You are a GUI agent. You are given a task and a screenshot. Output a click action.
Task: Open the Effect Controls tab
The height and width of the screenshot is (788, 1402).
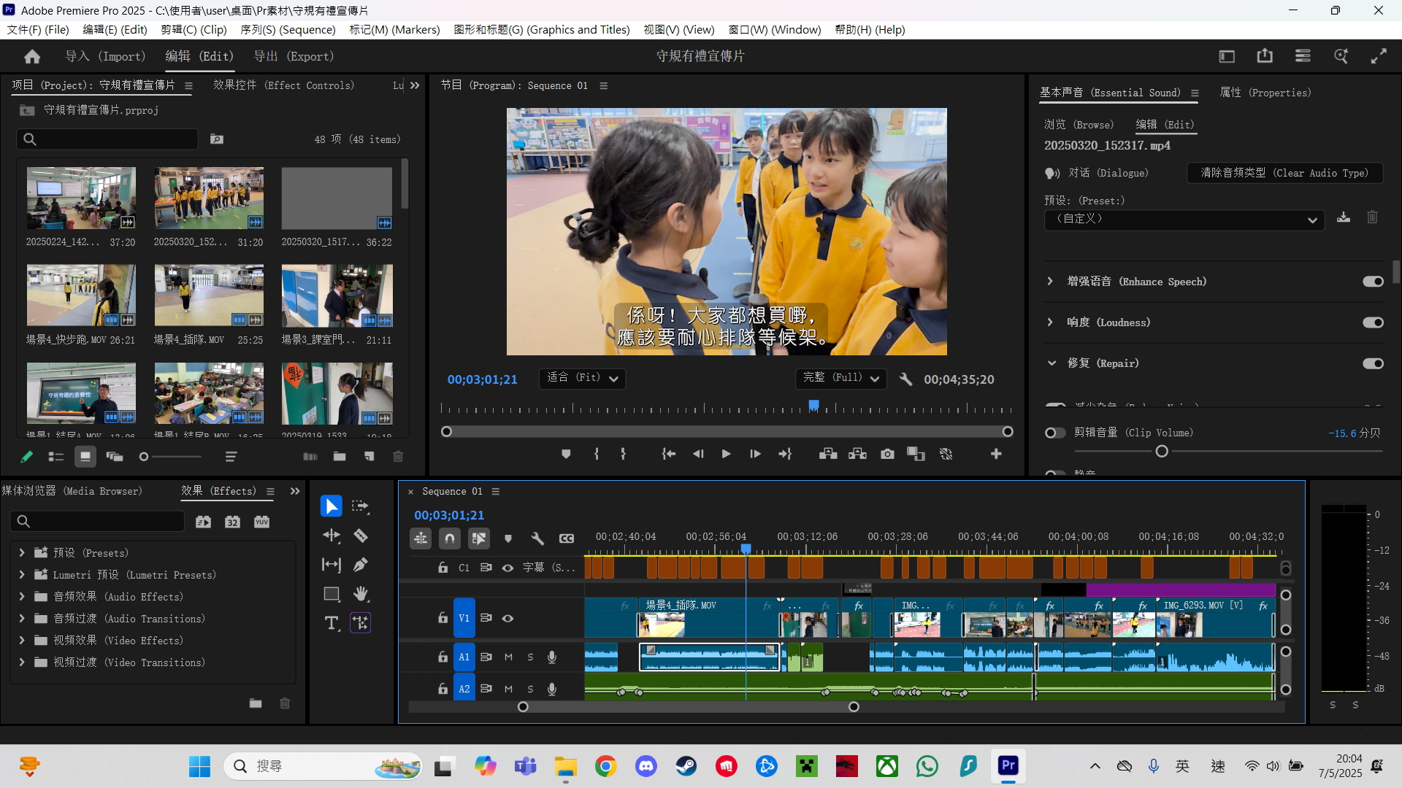[283, 85]
